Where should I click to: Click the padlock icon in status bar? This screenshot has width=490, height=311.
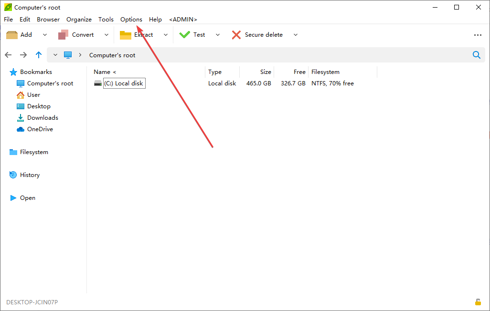tap(478, 301)
